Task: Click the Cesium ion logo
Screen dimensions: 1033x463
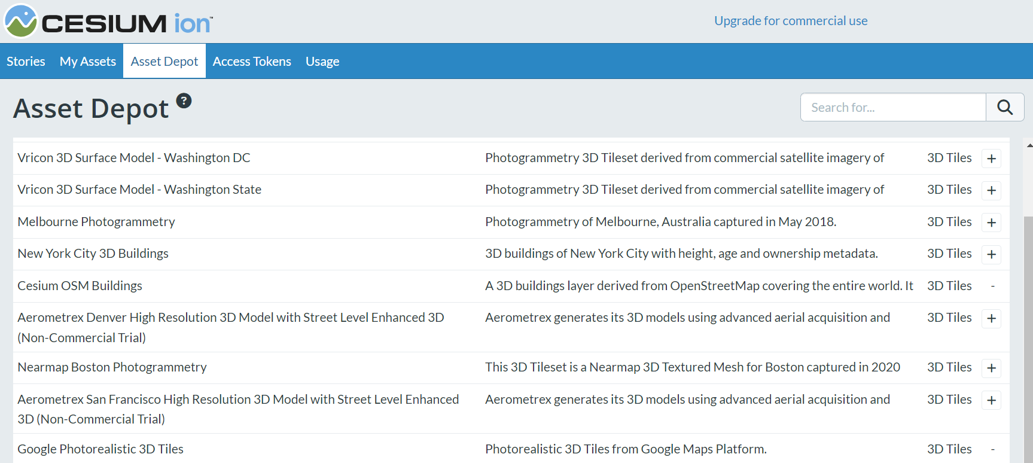Action: [x=108, y=22]
